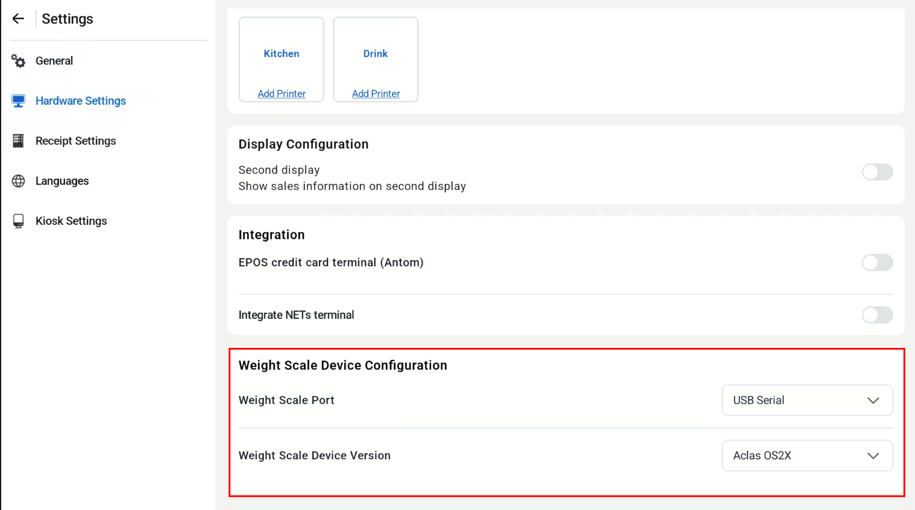Viewport: 915px width, 510px height.
Task: Select Hardware Settings in sidebar
Action: point(81,101)
